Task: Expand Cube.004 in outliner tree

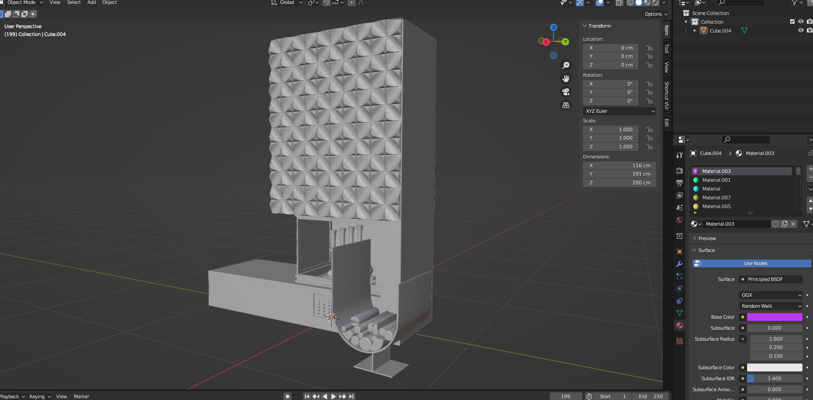Action: pyautogui.click(x=695, y=31)
